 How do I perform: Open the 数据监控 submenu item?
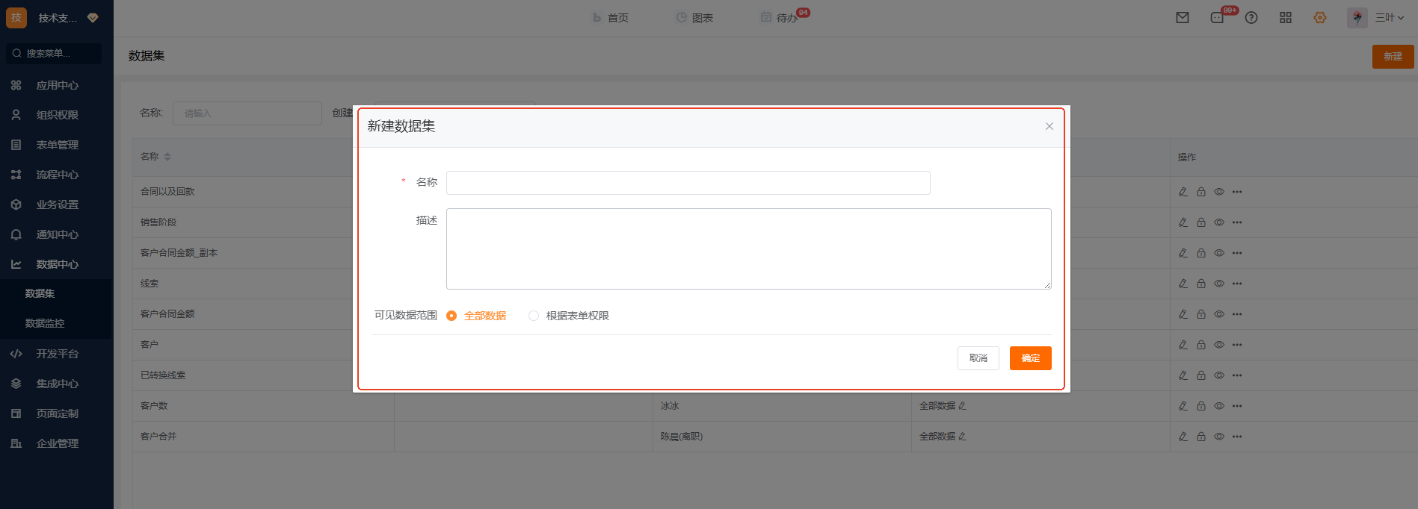(45, 323)
